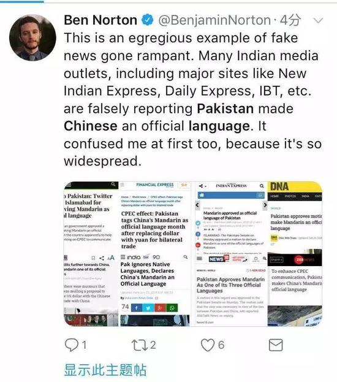
Task: Click the tweet timestamp 4分
Action: pyautogui.click(x=290, y=20)
